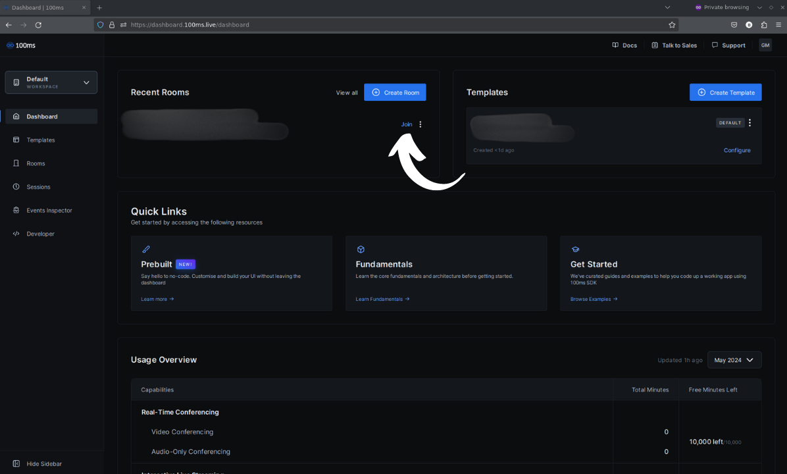Open Sessions in the sidebar
This screenshot has width=787, height=474.
pos(50,187)
